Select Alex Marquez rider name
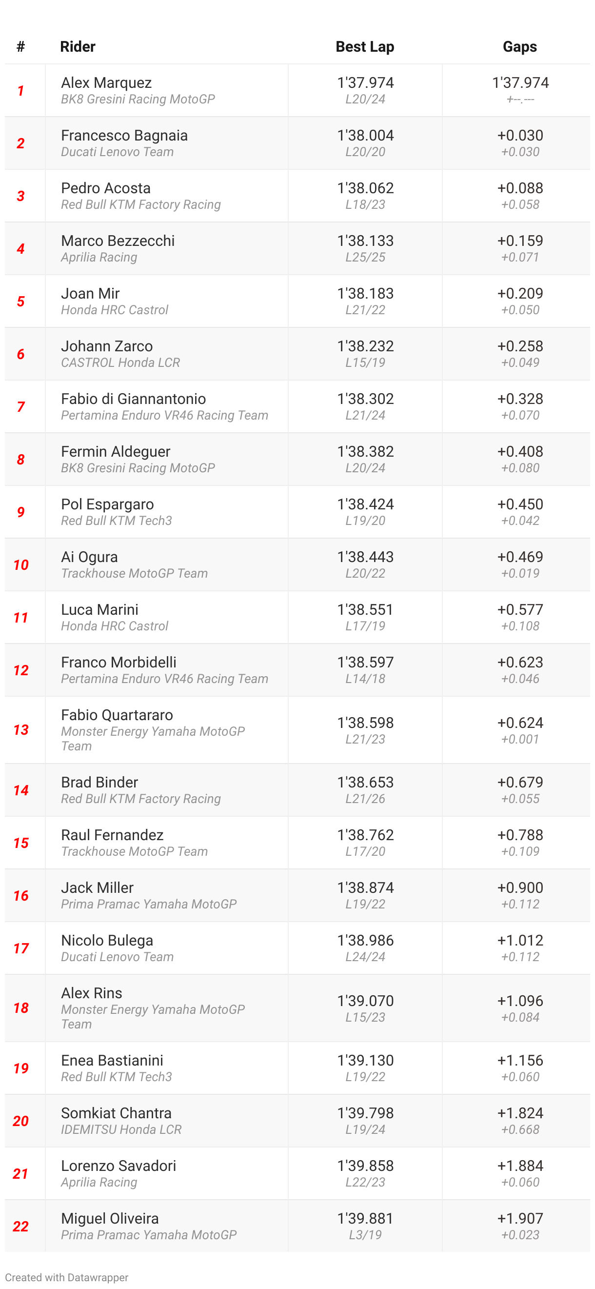The image size is (595, 1289). [106, 82]
